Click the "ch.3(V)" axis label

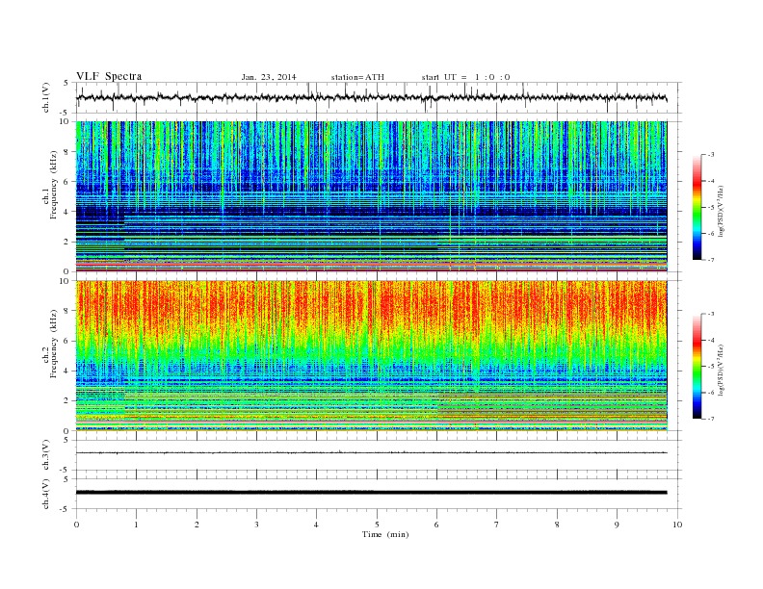tap(46, 455)
